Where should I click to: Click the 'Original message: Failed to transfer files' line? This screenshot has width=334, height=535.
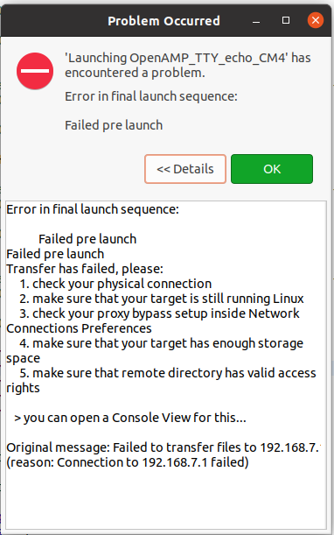coord(164,447)
